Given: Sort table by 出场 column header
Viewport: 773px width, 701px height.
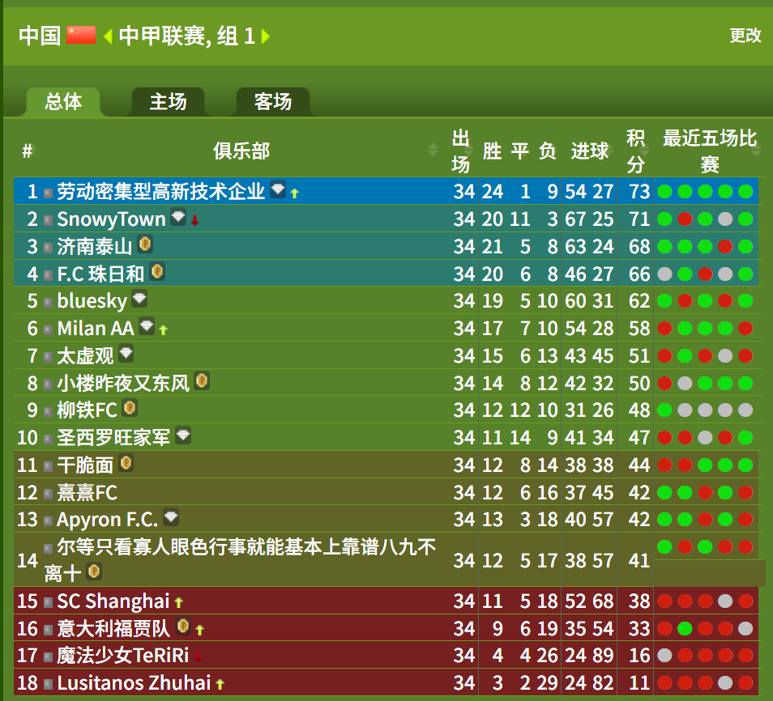Looking at the screenshot, I should click(x=461, y=151).
